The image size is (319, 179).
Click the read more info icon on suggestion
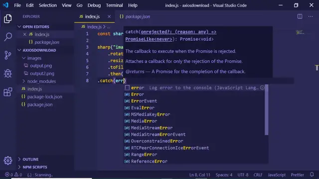pos(262,88)
